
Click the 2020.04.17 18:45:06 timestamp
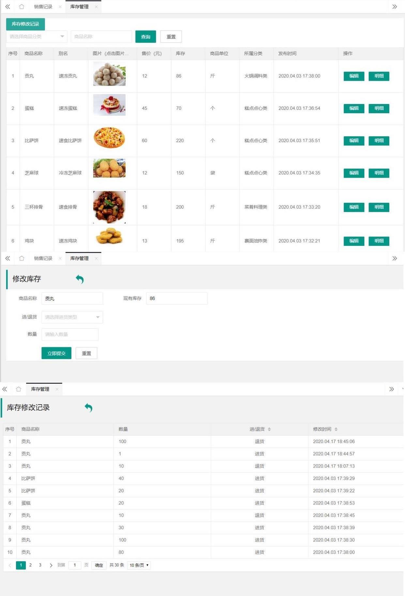[x=334, y=441]
